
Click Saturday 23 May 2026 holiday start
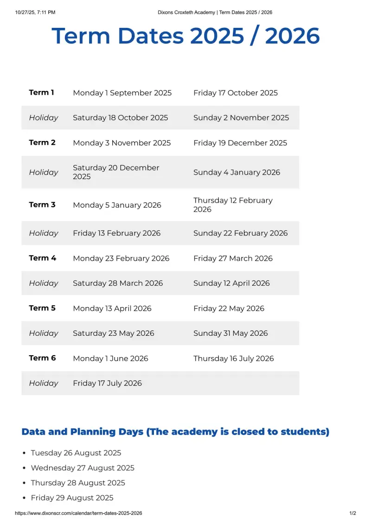click(114, 333)
